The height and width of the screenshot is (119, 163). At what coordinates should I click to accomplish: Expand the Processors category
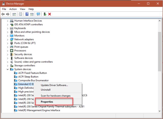(x=8, y=51)
